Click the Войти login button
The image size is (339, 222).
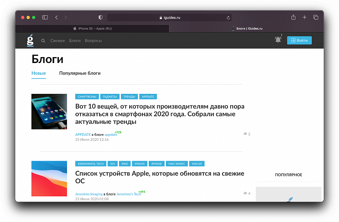pos(299,40)
